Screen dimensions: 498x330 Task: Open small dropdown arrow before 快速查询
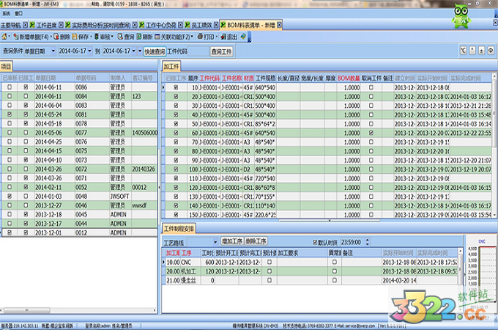(x=140, y=51)
